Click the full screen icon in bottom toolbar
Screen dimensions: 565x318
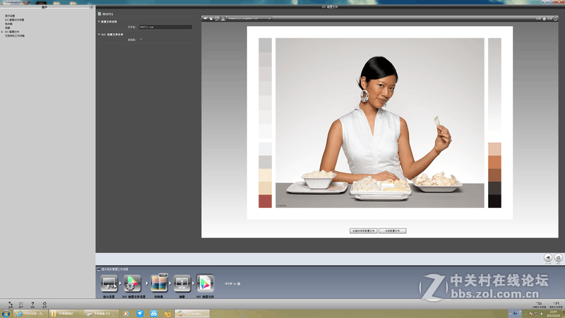coord(11,305)
